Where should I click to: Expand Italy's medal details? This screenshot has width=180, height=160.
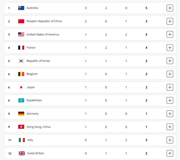(170, 140)
